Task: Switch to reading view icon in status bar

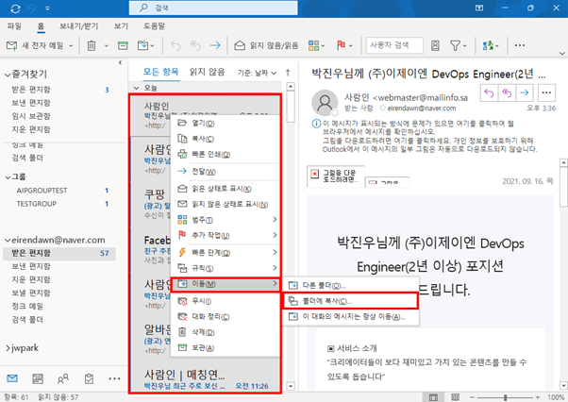Action: coord(456,397)
